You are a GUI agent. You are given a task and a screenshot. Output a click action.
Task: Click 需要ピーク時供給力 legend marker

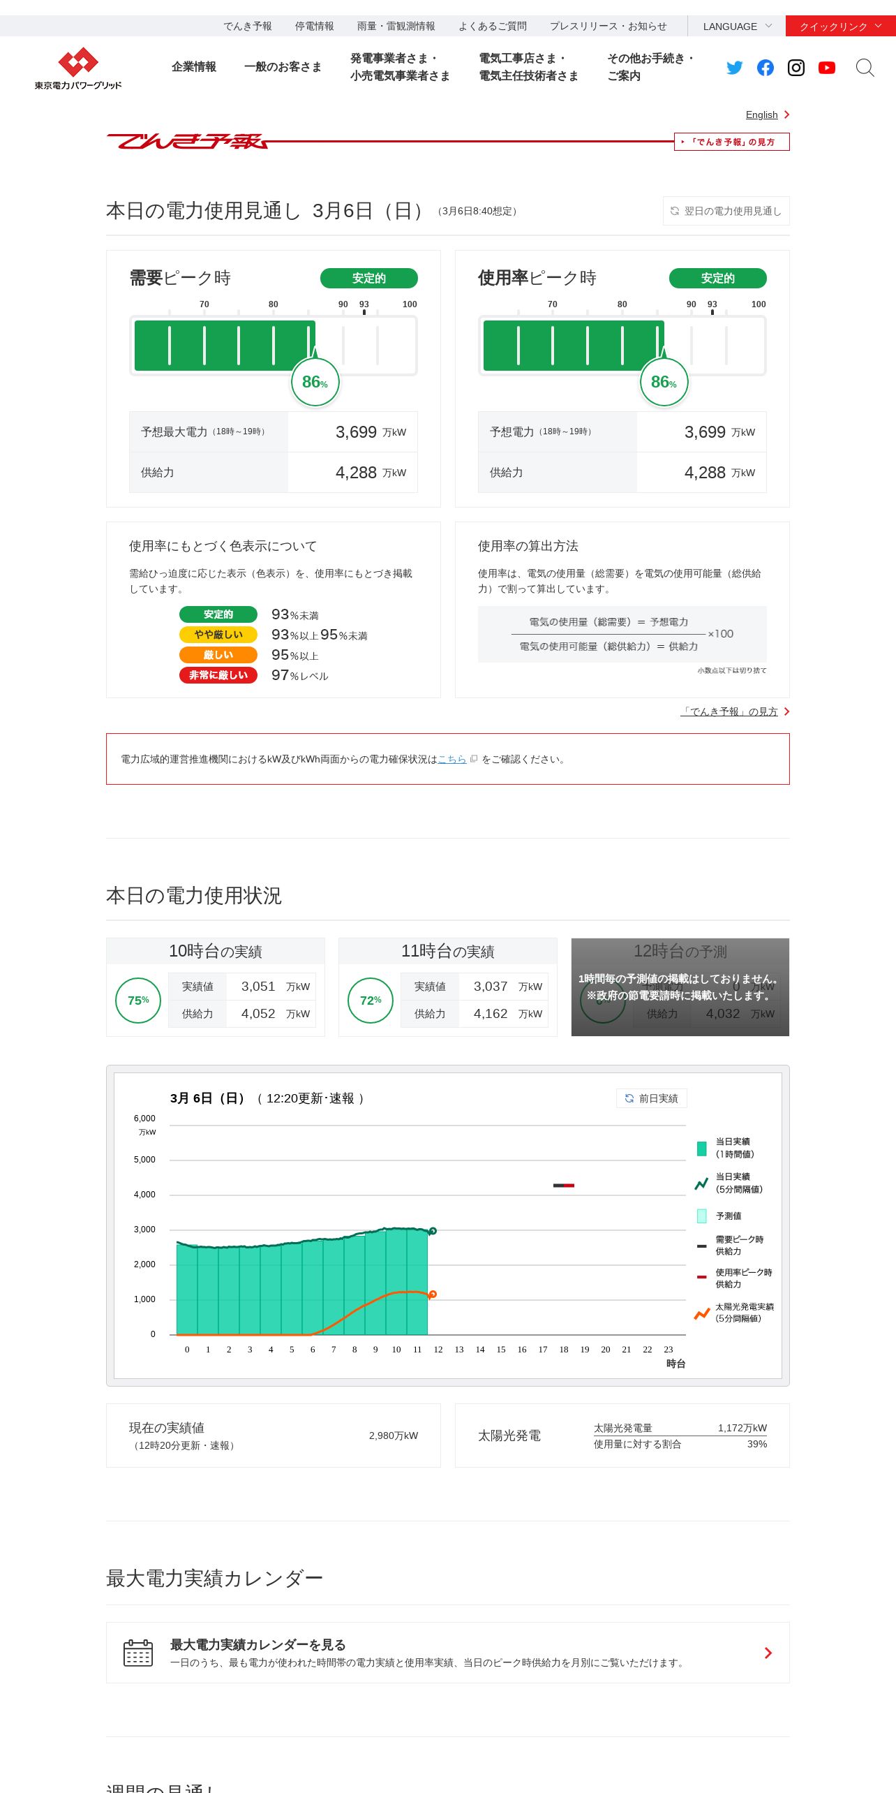[702, 1246]
